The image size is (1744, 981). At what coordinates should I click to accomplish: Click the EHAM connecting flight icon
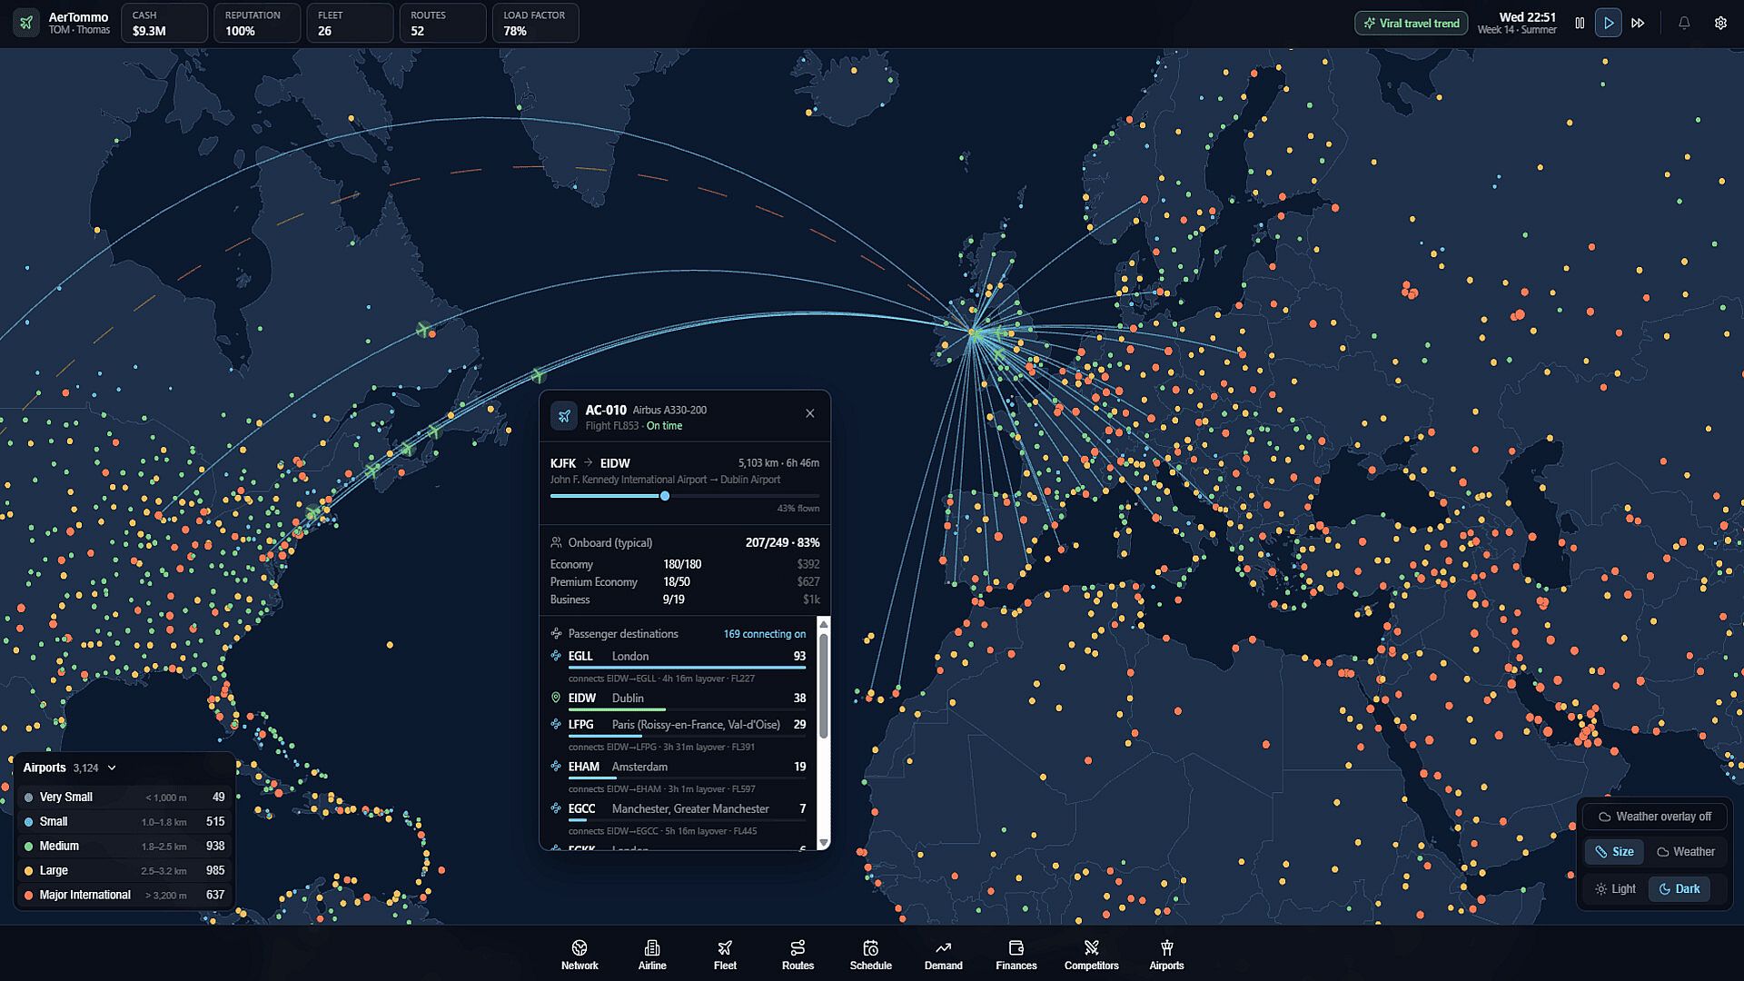tap(556, 766)
